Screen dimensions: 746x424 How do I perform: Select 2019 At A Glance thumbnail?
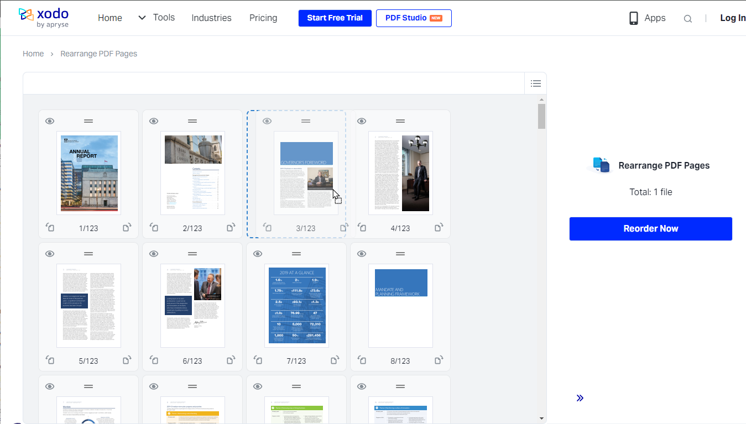coord(296,306)
